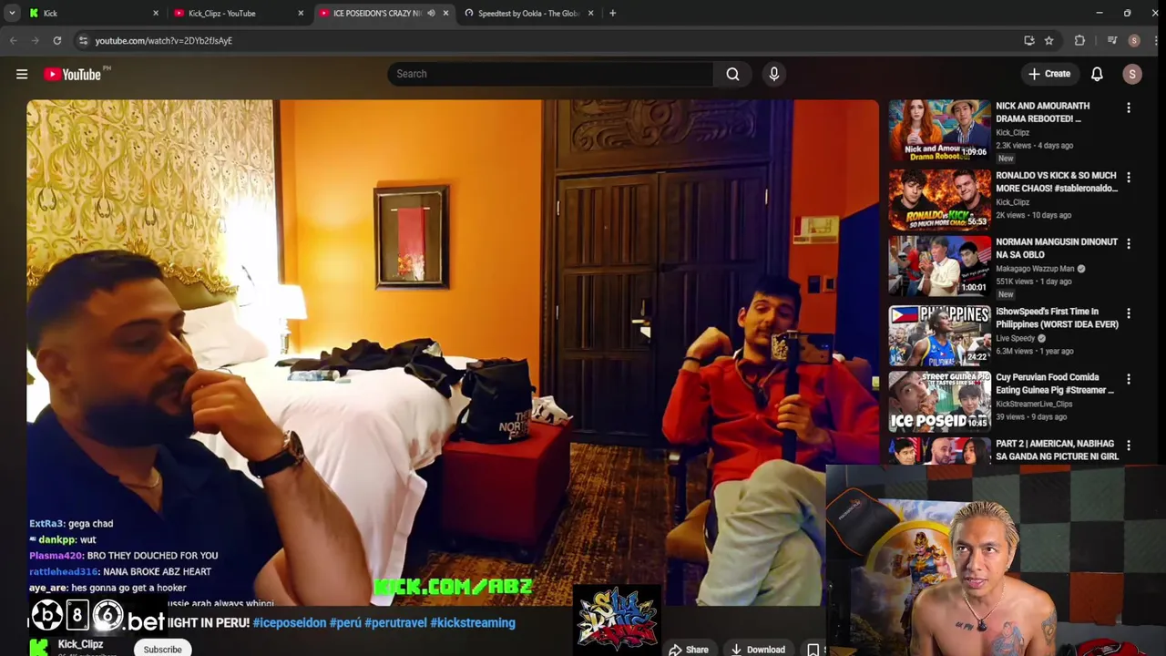Click the Download button

[x=757, y=649]
